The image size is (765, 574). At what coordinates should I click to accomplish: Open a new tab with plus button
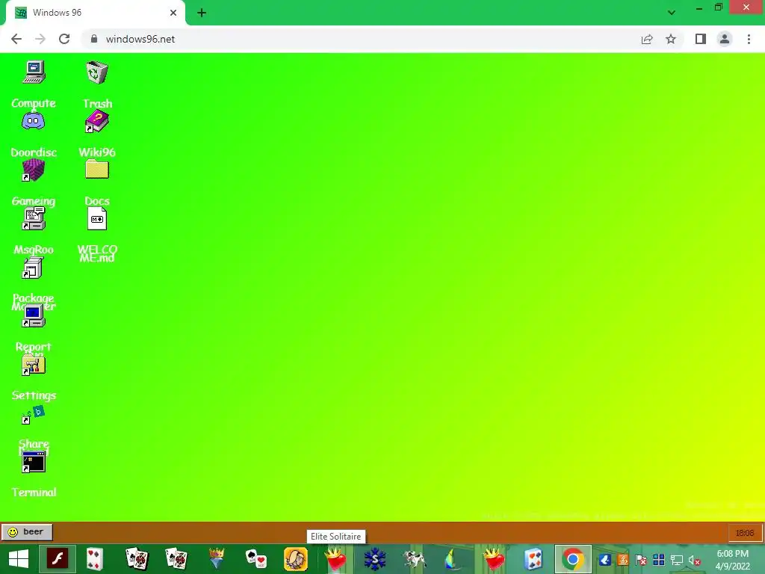pyautogui.click(x=202, y=13)
